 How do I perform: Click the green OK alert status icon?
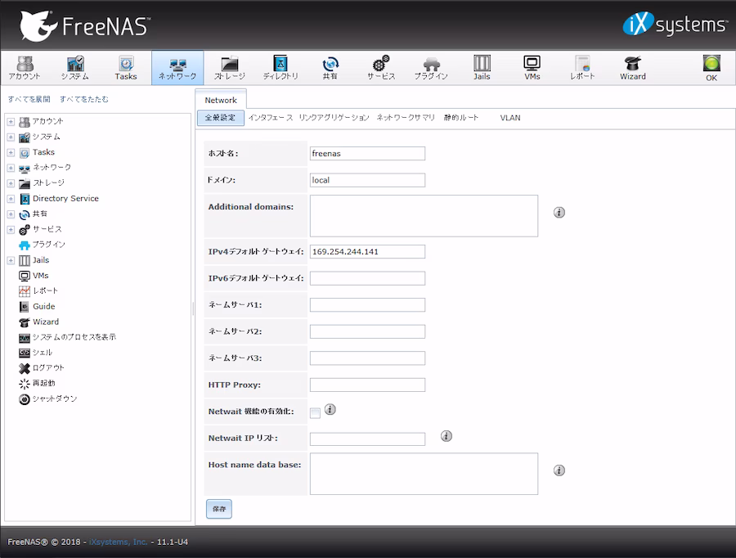(711, 66)
